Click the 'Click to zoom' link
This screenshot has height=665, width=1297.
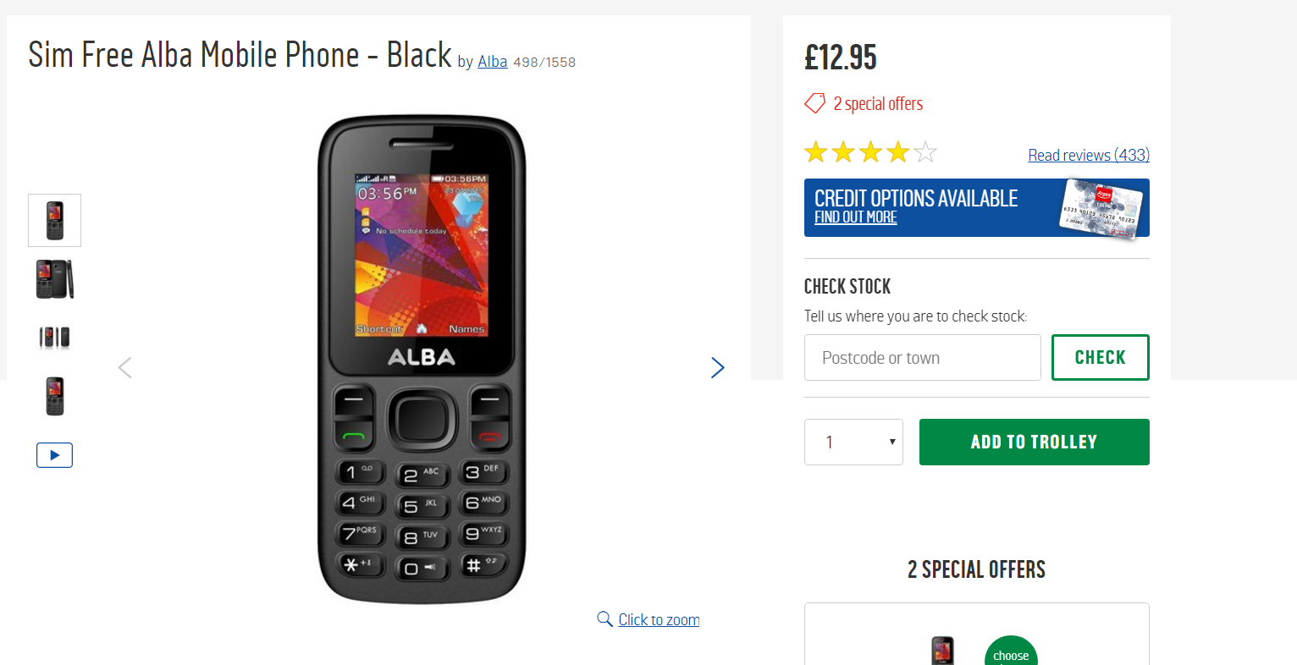coord(659,619)
